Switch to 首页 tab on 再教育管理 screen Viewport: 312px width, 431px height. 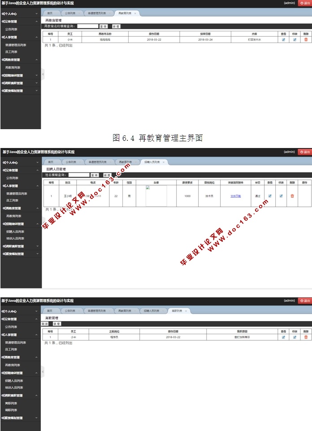(x=50, y=13)
